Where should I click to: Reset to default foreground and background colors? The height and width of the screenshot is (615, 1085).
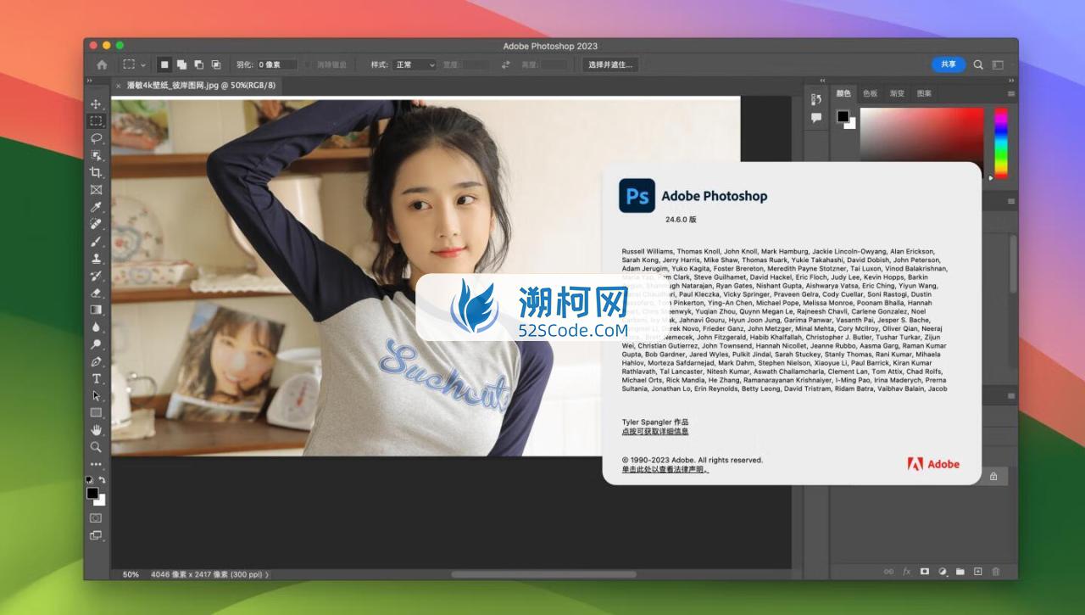(x=90, y=480)
